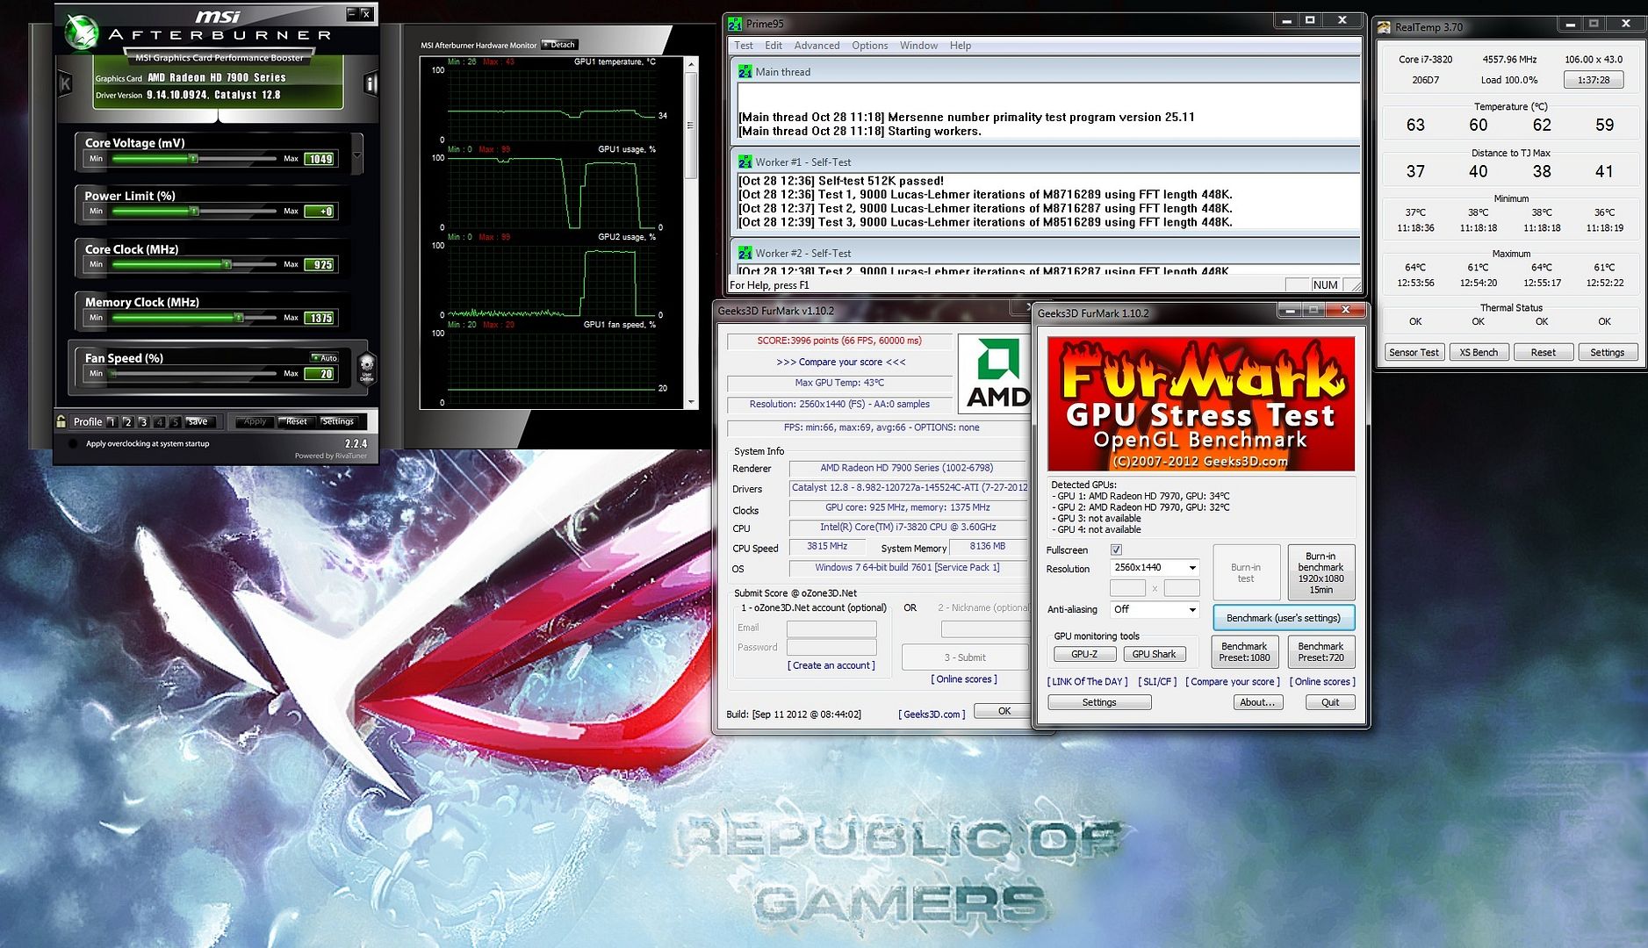Start Burn-in benchmark 1920x1080 15min
The height and width of the screenshot is (948, 1648).
(x=1321, y=572)
